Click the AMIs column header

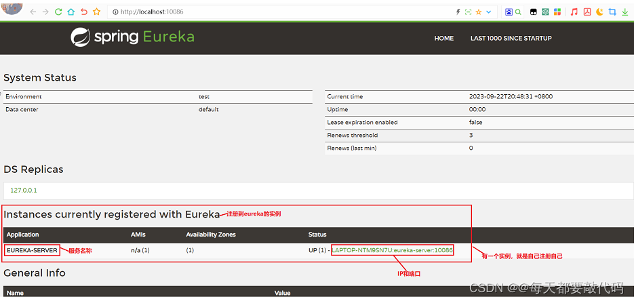click(x=138, y=235)
